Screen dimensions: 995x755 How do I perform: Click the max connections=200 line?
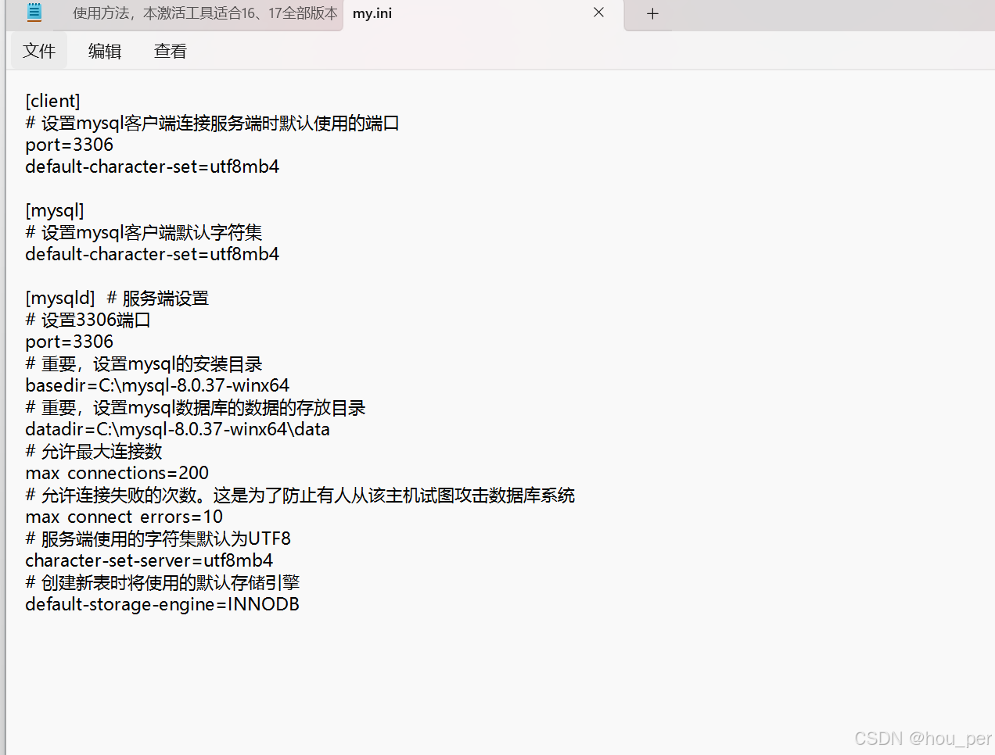[117, 473]
